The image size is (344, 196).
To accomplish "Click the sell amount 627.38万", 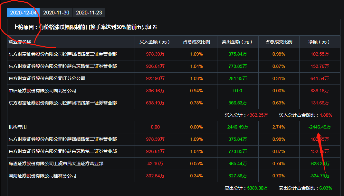I will coord(238,176).
